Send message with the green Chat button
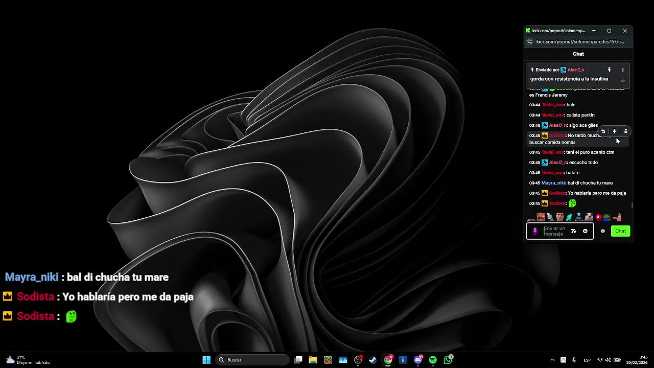 [x=620, y=231]
